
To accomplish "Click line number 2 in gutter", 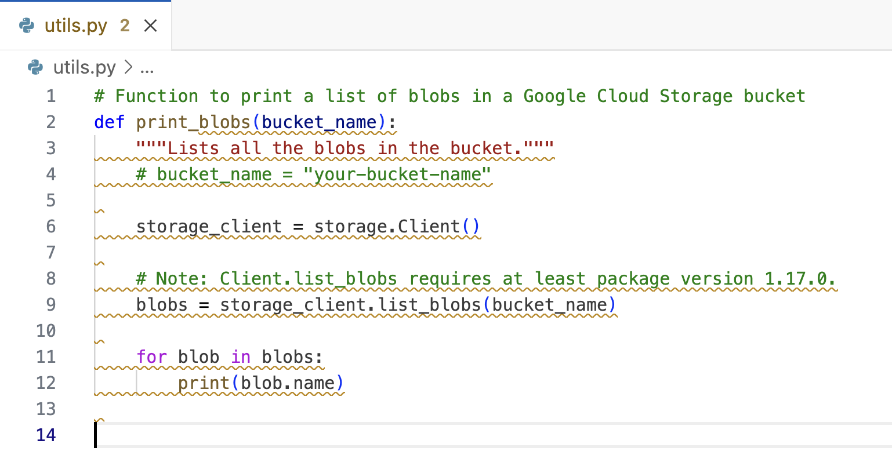I will click(51, 122).
